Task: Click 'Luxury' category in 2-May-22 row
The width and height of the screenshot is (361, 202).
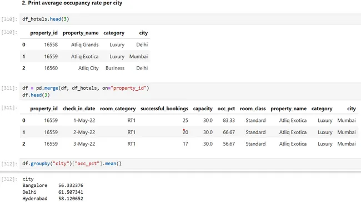Action: (x=325, y=132)
